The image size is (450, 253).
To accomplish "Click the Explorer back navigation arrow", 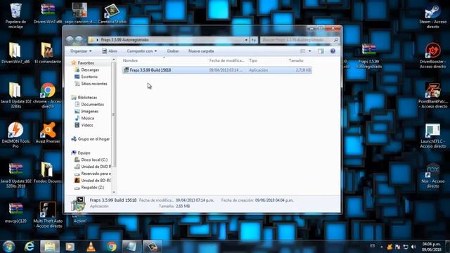I will [70, 40].
